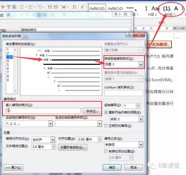186x175 pixels.
Task: Select level 2 in the level list
Action: point(8,53)
